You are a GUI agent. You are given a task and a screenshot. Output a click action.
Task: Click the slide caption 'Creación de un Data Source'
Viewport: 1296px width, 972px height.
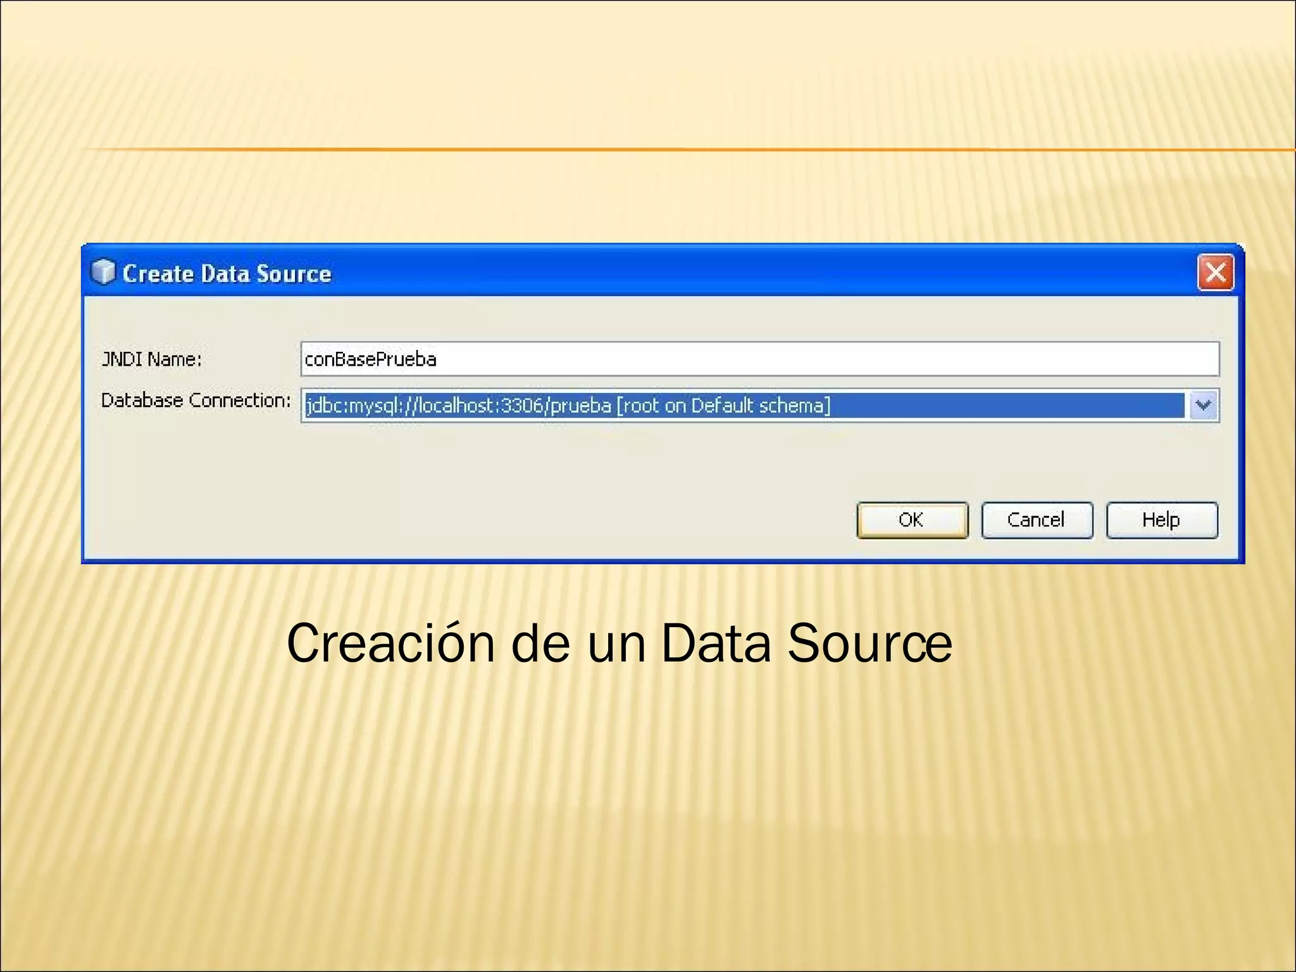pyautogui.click(x=619, y=644)
